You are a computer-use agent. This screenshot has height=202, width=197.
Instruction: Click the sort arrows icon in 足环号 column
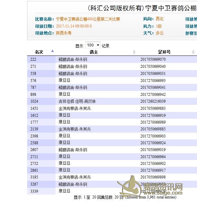pos(193,52)
